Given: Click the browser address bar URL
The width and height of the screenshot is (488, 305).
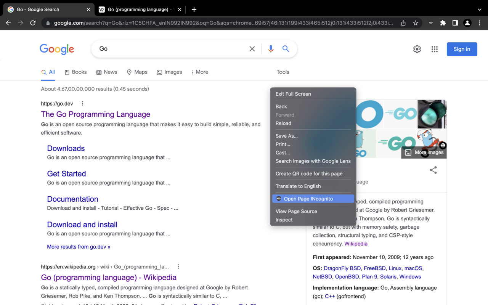Looking at the screenshot, I should (223, 23).
